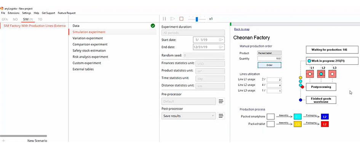Click the L1 production line icon
360x148 pixels.
(310, 74)
